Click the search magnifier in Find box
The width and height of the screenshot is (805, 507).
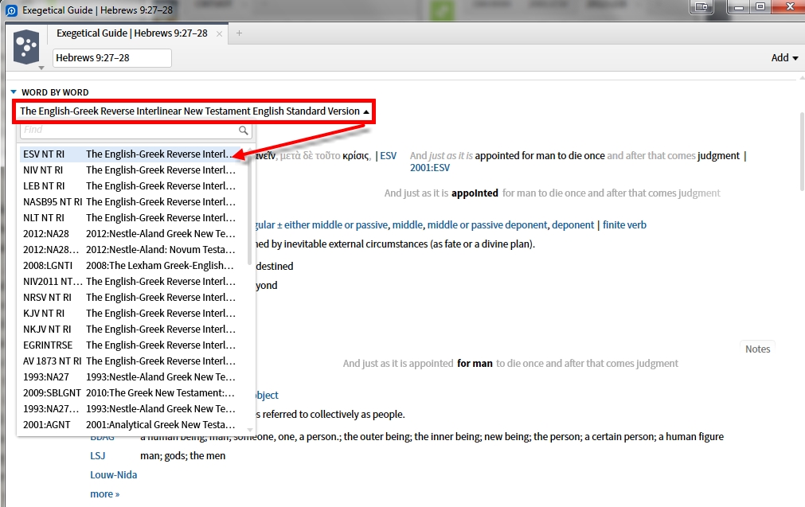point(244,131)
